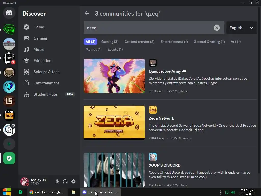Image resolution: width=261 pixels, height=196 pixels.
Task: Open the Science & tech category
Action: coord(49,72)
